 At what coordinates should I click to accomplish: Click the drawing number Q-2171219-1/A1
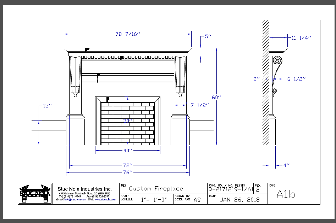tap(231, 189)
